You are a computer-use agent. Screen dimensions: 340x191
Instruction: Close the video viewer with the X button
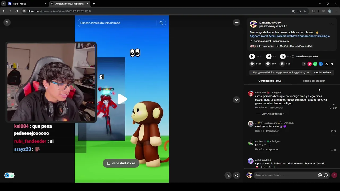pyautogui.click(x=7, y=23)
